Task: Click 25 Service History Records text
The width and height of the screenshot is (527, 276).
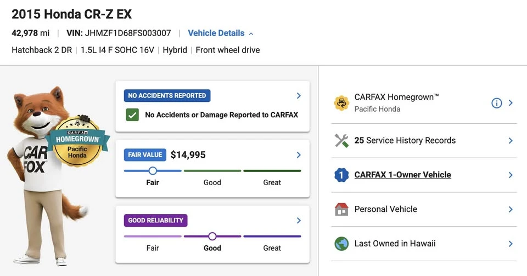Action: 405,141
